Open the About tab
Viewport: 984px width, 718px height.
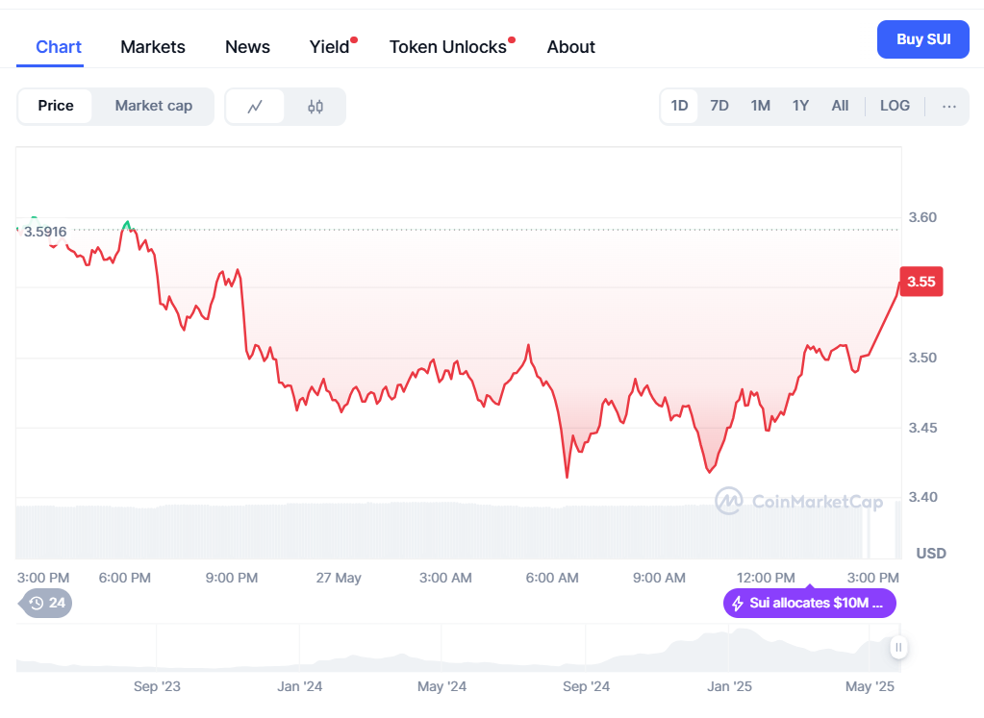pos(570,47)
